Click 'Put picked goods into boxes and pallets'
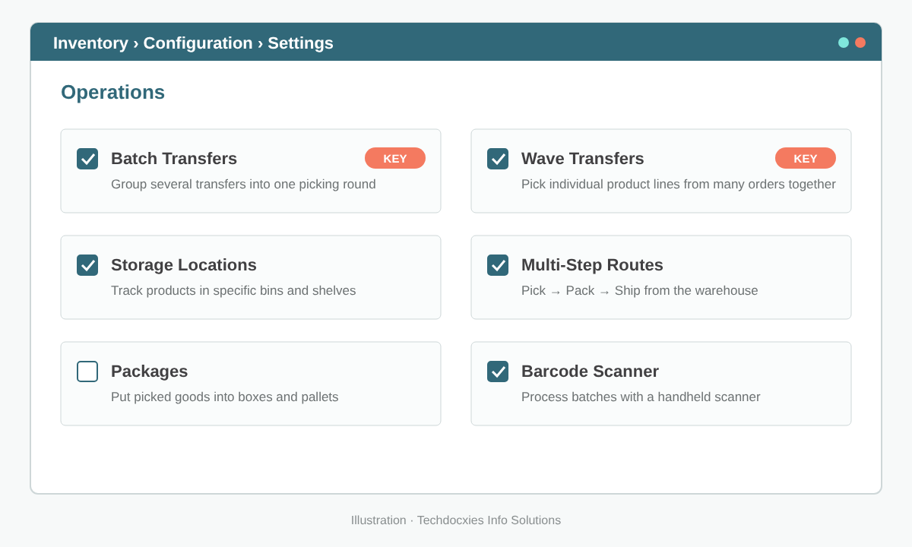Viewport: 912px width, 547px height. pyautogui.click(x=224, y=397)
